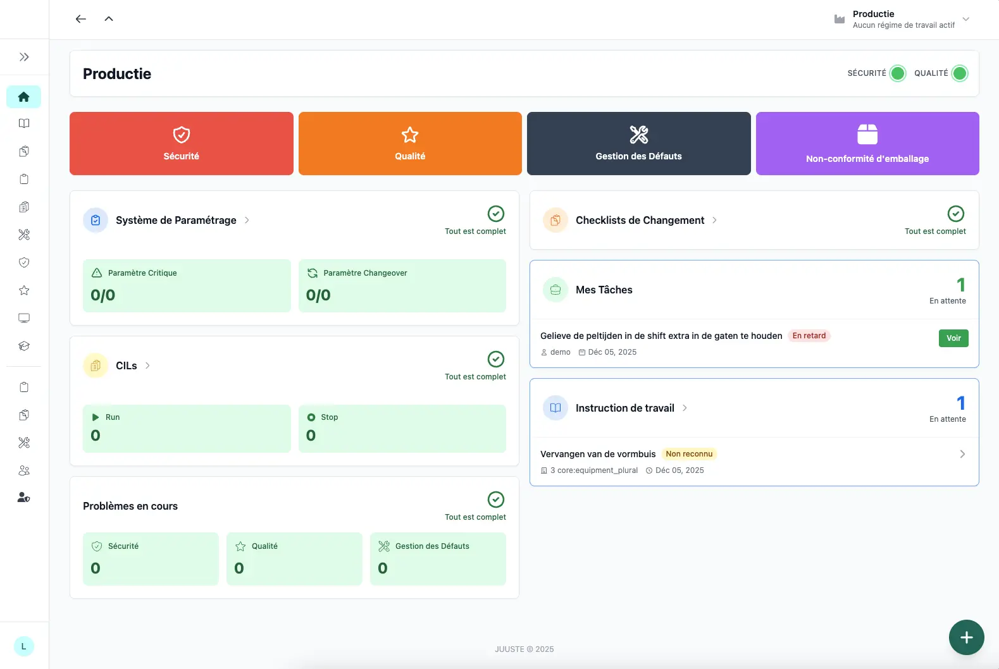This screenshot has height=669, width=999.
Task: Click the check circle in Système de Paramétrage
Action: click(496, 214)
